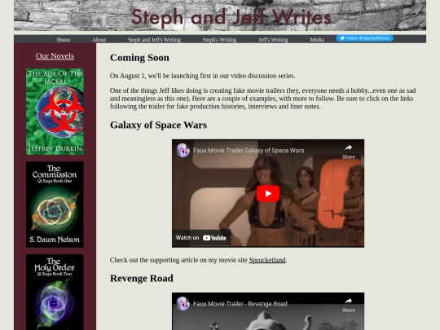Image resolution: width=440 pixels, height=330 pixels.
Task: Follow @stephjeffwrites on Twitter
Action: coord(364,38)
